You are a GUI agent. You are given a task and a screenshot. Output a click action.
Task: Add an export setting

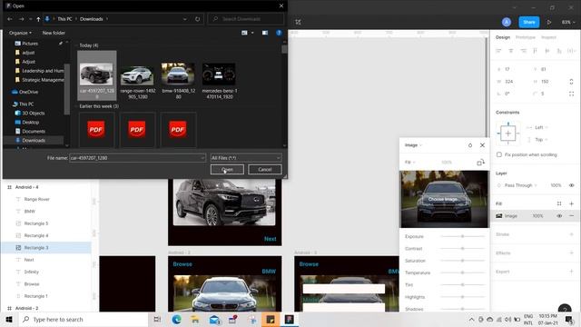pos(571,272)
